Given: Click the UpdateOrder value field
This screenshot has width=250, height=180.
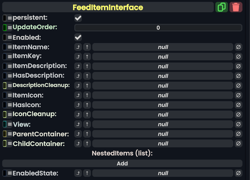Looking at the screenshot, I should click(158, 28).
